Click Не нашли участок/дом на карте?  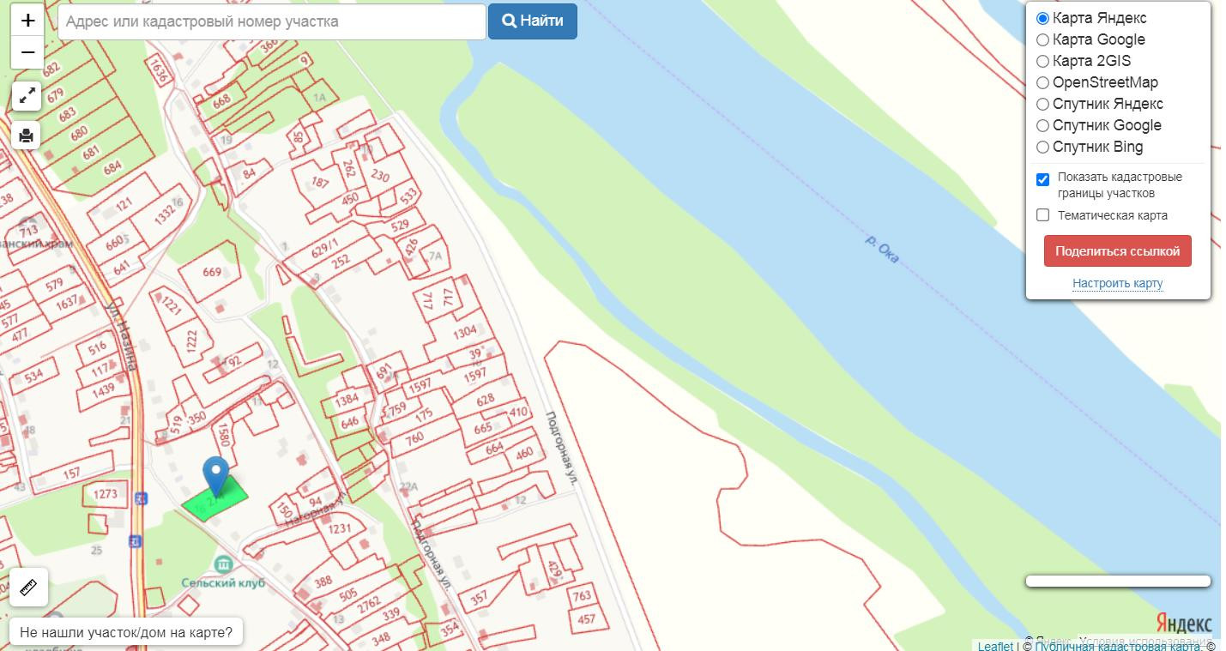tap(126, 633)
